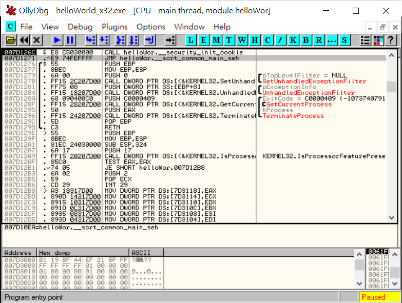
Task: Show Log window with L button
Action: click(190, 40)
